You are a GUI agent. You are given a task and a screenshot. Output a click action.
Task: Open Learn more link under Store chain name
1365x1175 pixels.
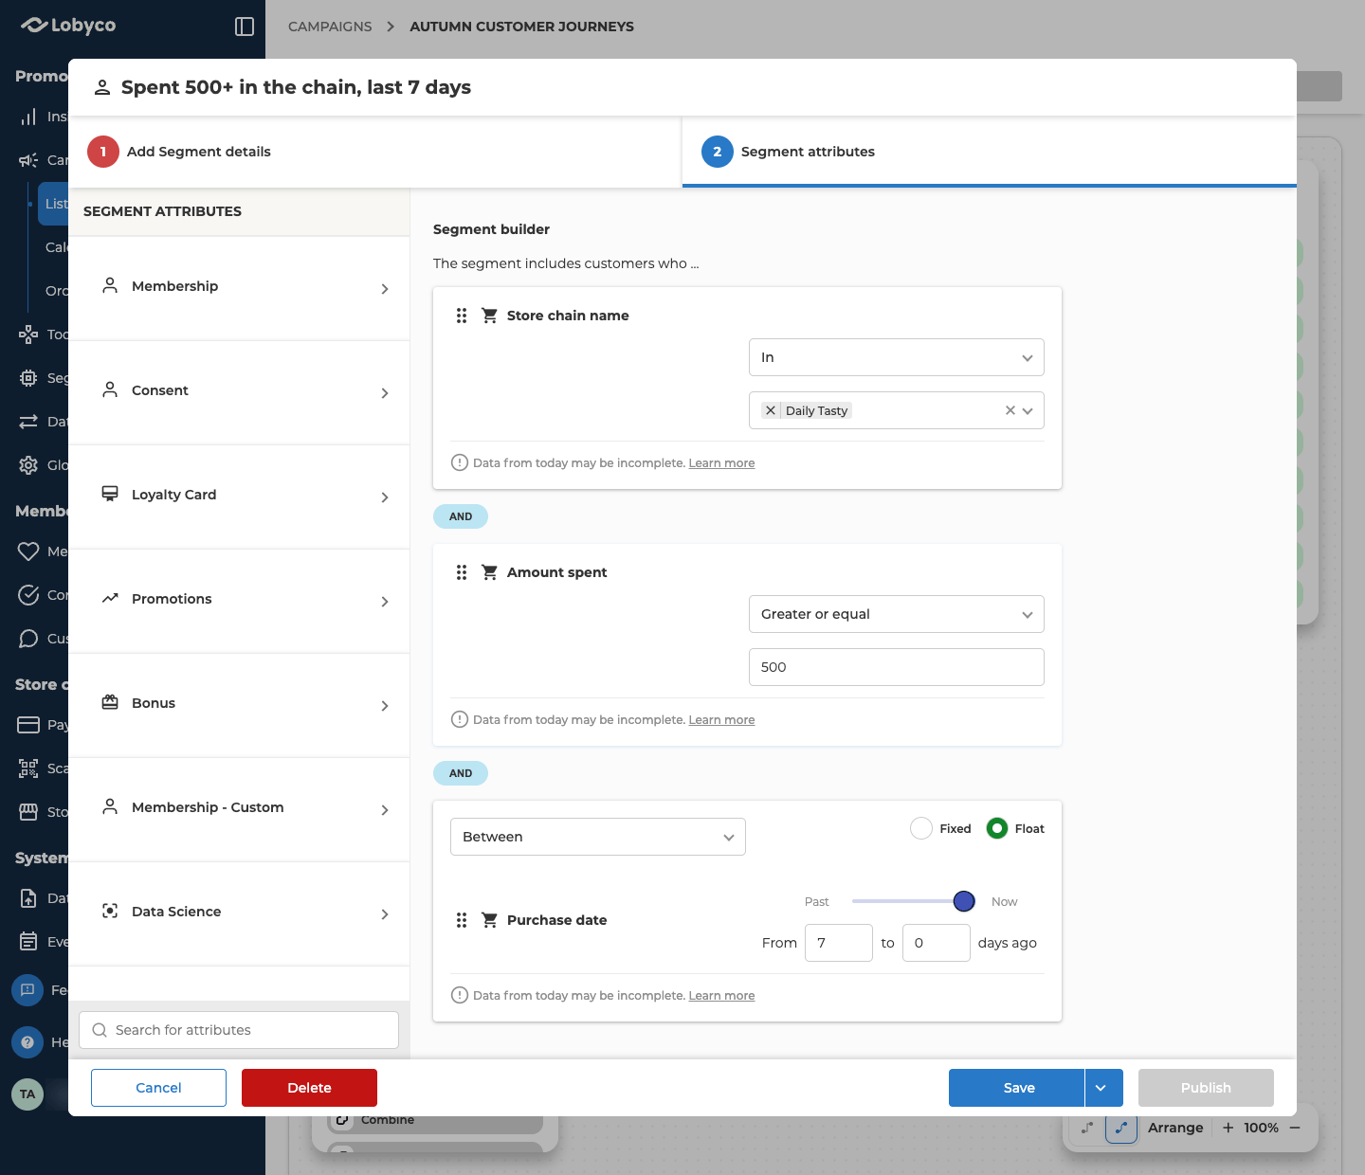click(x=722, y=463)
